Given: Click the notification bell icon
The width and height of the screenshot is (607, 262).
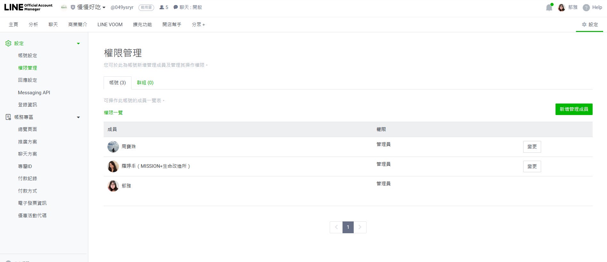Looking at the screenshot, I should point(549,8).
